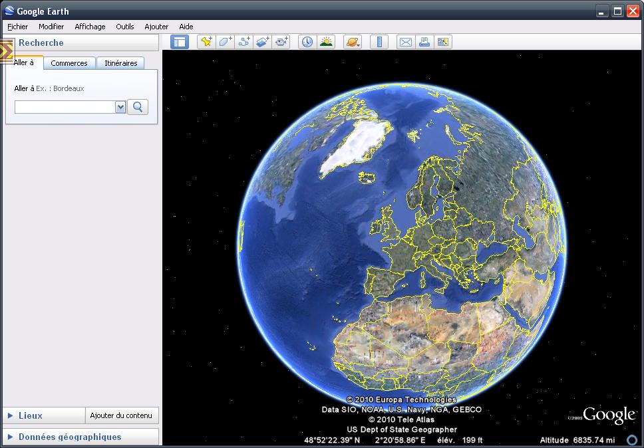This screenshot has height=448, width=644.
Task: Click the latitude 48°52'22.39" N readout
Action: tap(332, 440)
